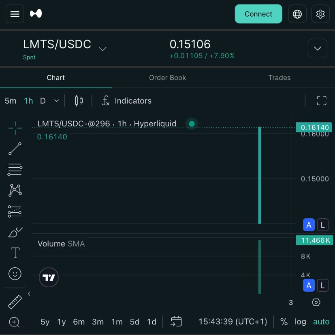The width and height of the screenshot is (335, 335).
Task: Set range to 1d
Action: tap(151, 322)
